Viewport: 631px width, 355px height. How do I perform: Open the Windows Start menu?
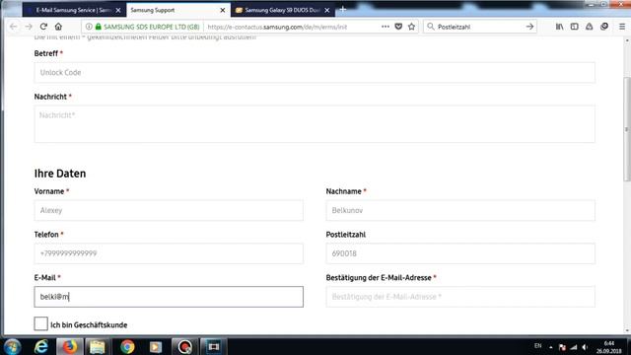tap(12, 346)
